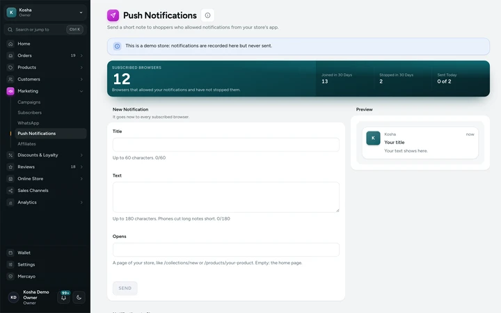Screen dimensions: 501x313
Task: Click the Search or jump to box
Action: (x=45, y=29)
